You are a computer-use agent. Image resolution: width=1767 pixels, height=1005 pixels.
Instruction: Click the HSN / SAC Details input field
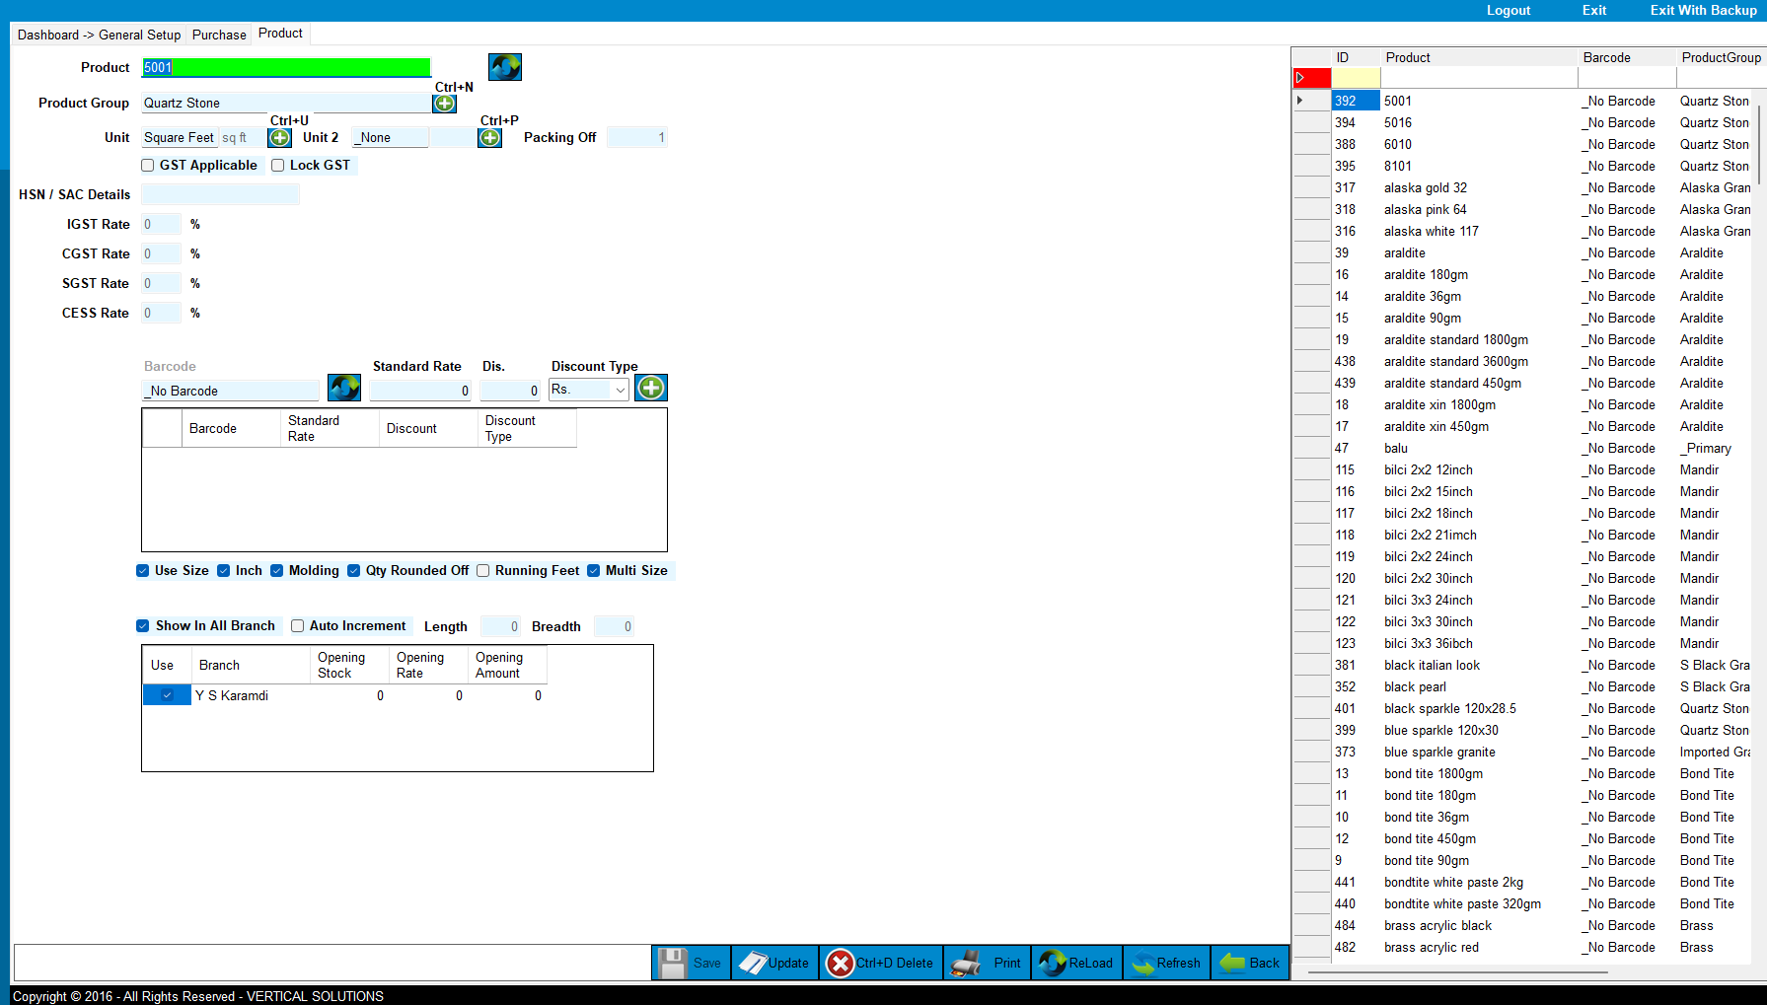220,194
